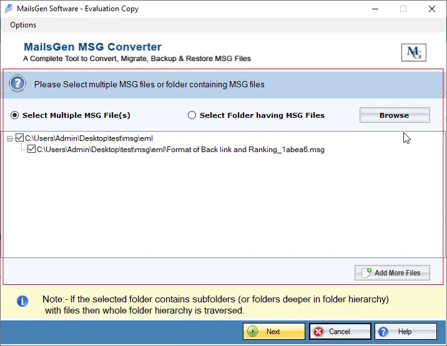Click the MailsGen app icon in title bar
The image size is (447, 346).
click(x=9, y=9)
